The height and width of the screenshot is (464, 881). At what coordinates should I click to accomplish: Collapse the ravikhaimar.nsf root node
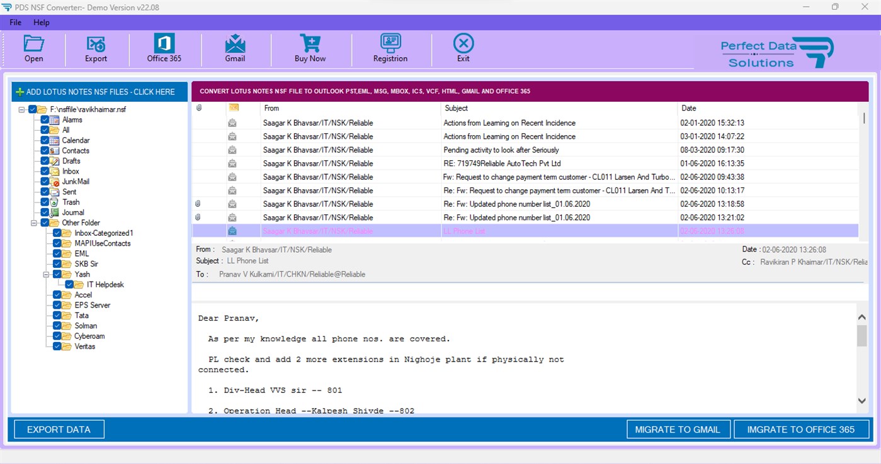point(21,109)
